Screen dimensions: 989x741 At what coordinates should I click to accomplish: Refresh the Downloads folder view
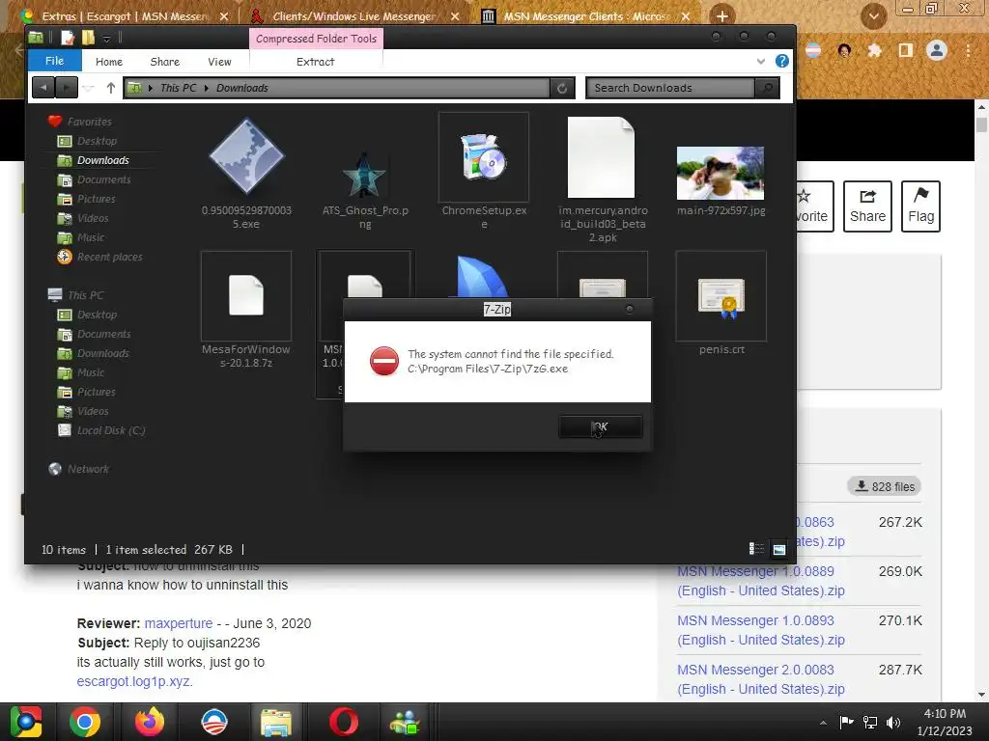(x=562, y=88)
